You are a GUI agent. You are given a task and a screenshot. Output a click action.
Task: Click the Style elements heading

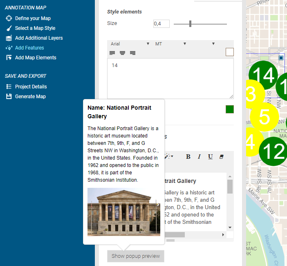[x=124, y=12]
